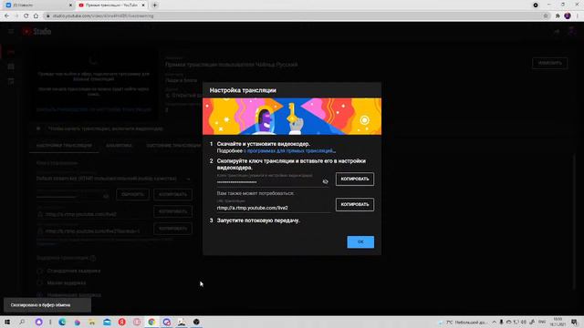
Task: Click the Webcam icon in left sidebar
Action: pyautogui.click(x=11, y=67)
